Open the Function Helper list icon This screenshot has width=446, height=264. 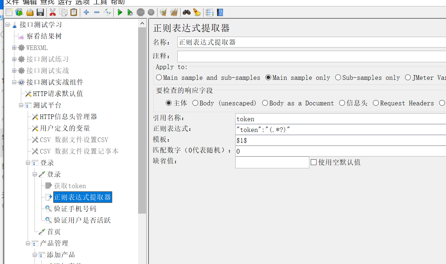coord(209,12)
